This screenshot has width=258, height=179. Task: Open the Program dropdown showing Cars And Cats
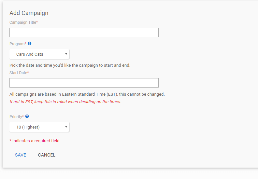[x=39, y=54]
